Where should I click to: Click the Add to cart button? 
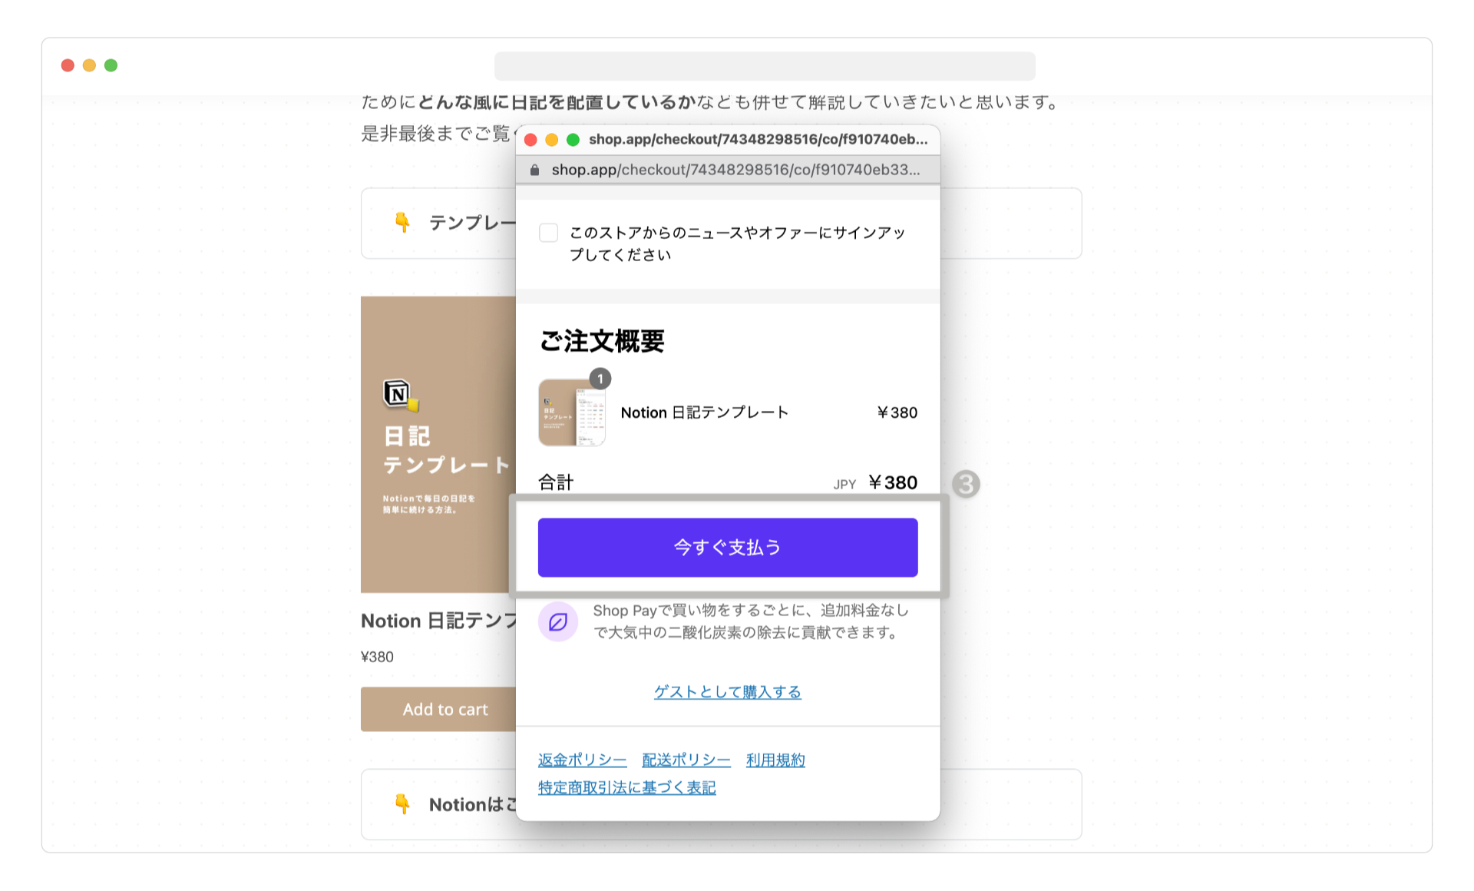click(439, 709)
